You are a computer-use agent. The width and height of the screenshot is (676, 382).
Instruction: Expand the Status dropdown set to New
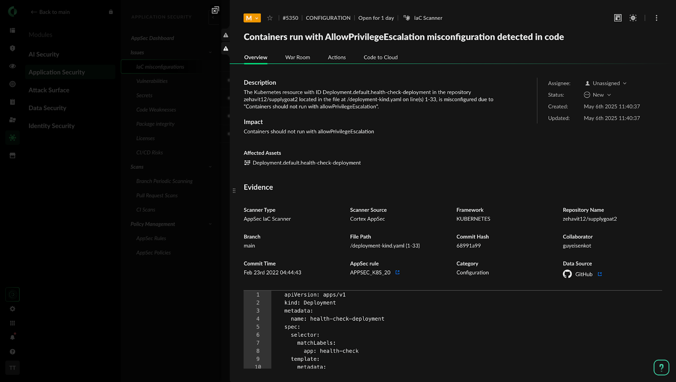point(597,95)
